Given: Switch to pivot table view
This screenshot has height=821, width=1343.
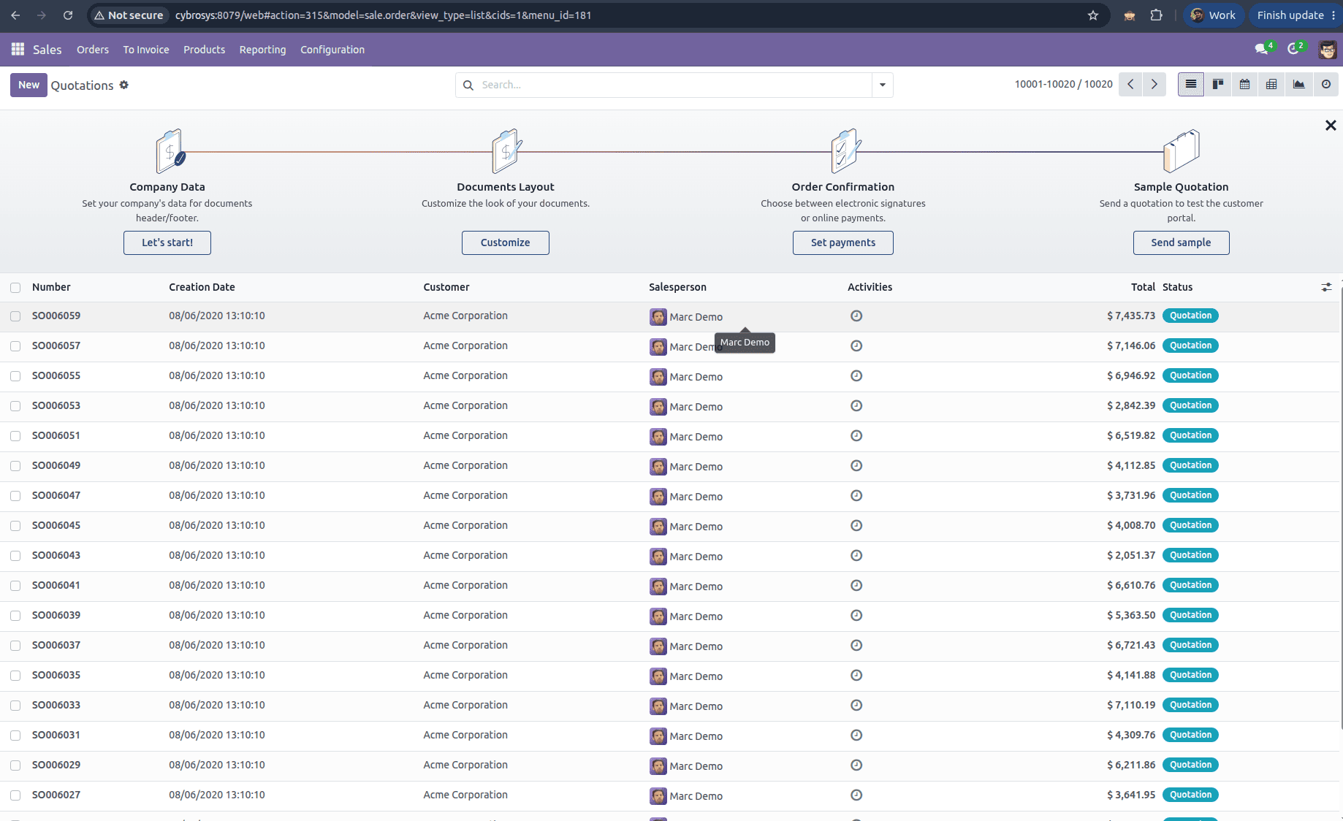Looking at the screenshot, I should coord(1271,85).
